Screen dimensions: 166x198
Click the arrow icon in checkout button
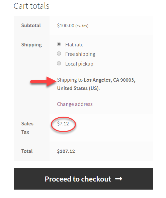tap(118, 179)
